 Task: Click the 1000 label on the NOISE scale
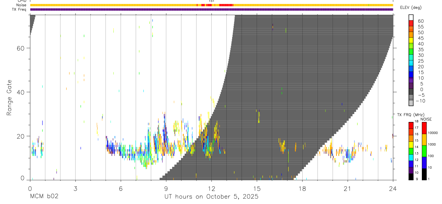point(432,145)
